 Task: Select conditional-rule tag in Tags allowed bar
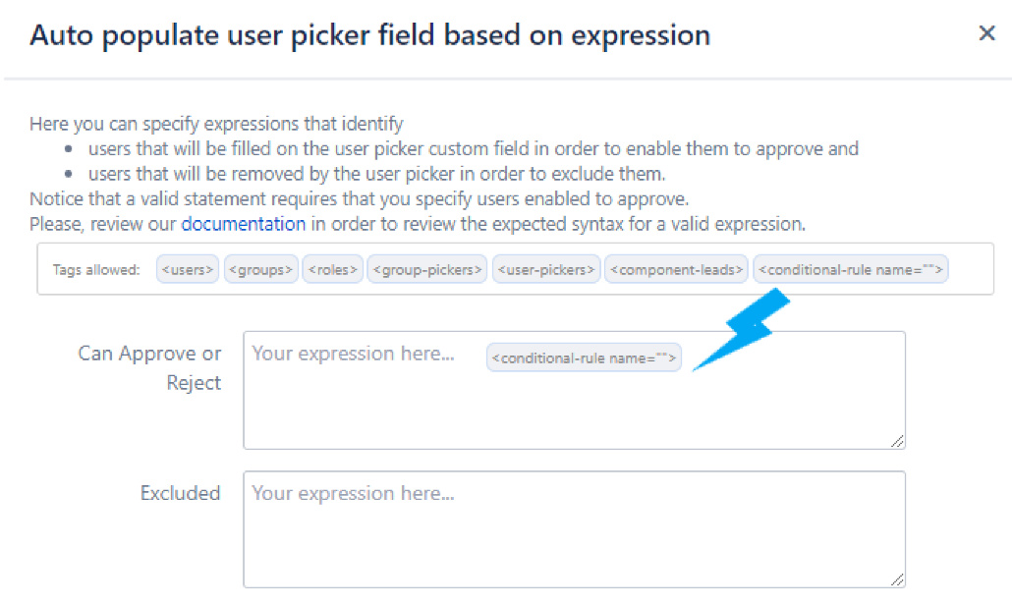pos(851,269)
